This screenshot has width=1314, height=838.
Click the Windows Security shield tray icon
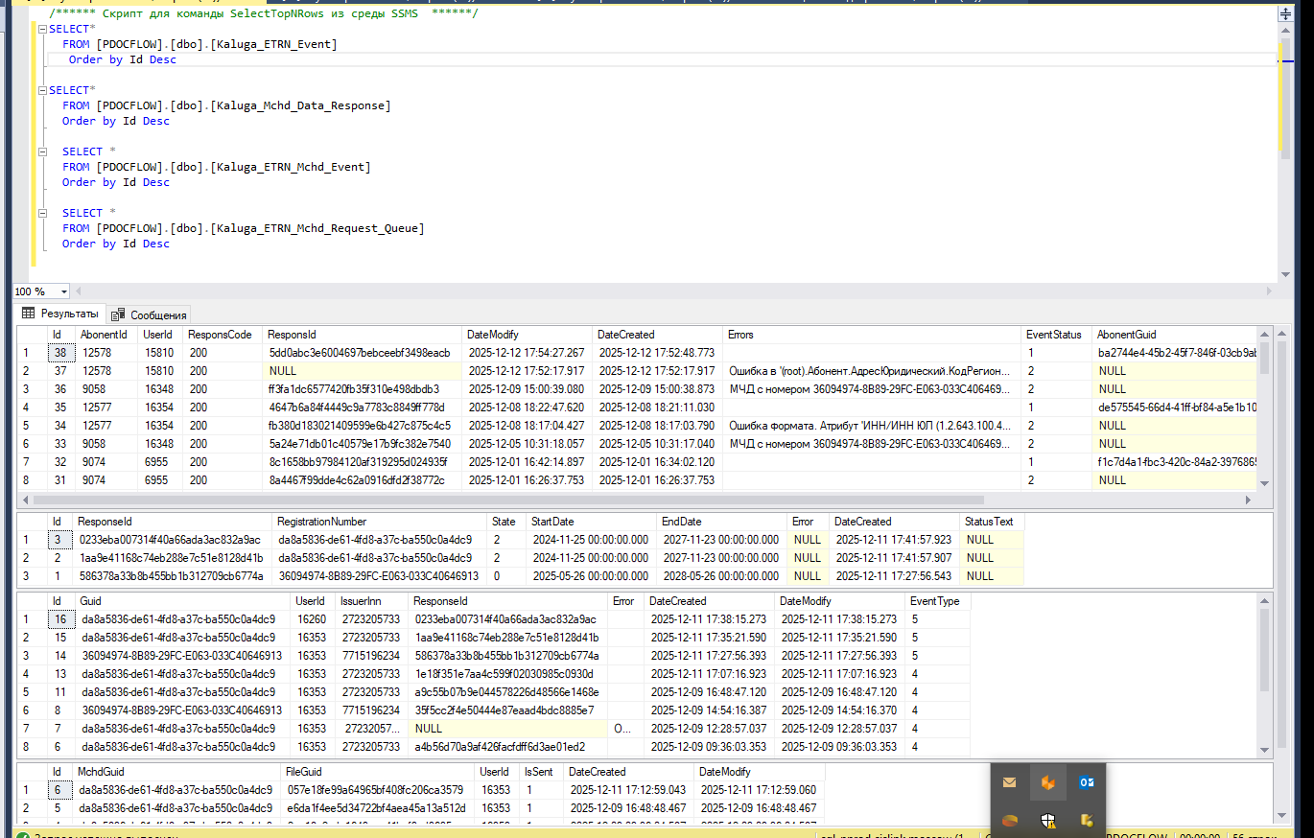[x=1047, y=820]
